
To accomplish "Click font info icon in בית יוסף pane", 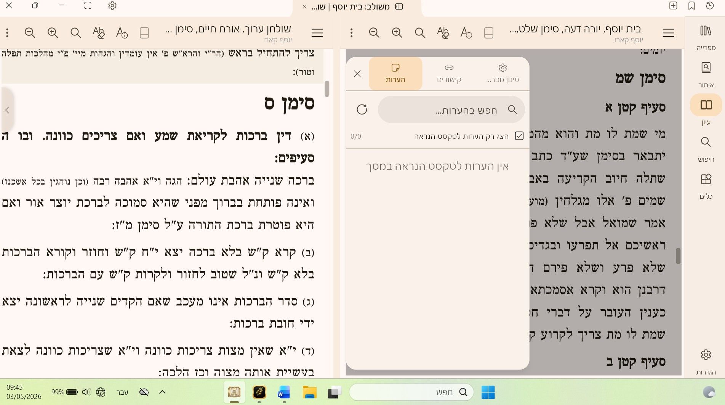I will tap(466, 33).
